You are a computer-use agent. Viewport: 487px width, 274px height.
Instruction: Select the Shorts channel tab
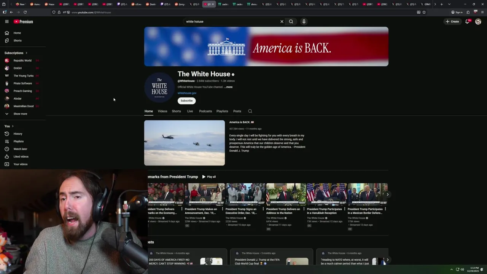(176, 111)
